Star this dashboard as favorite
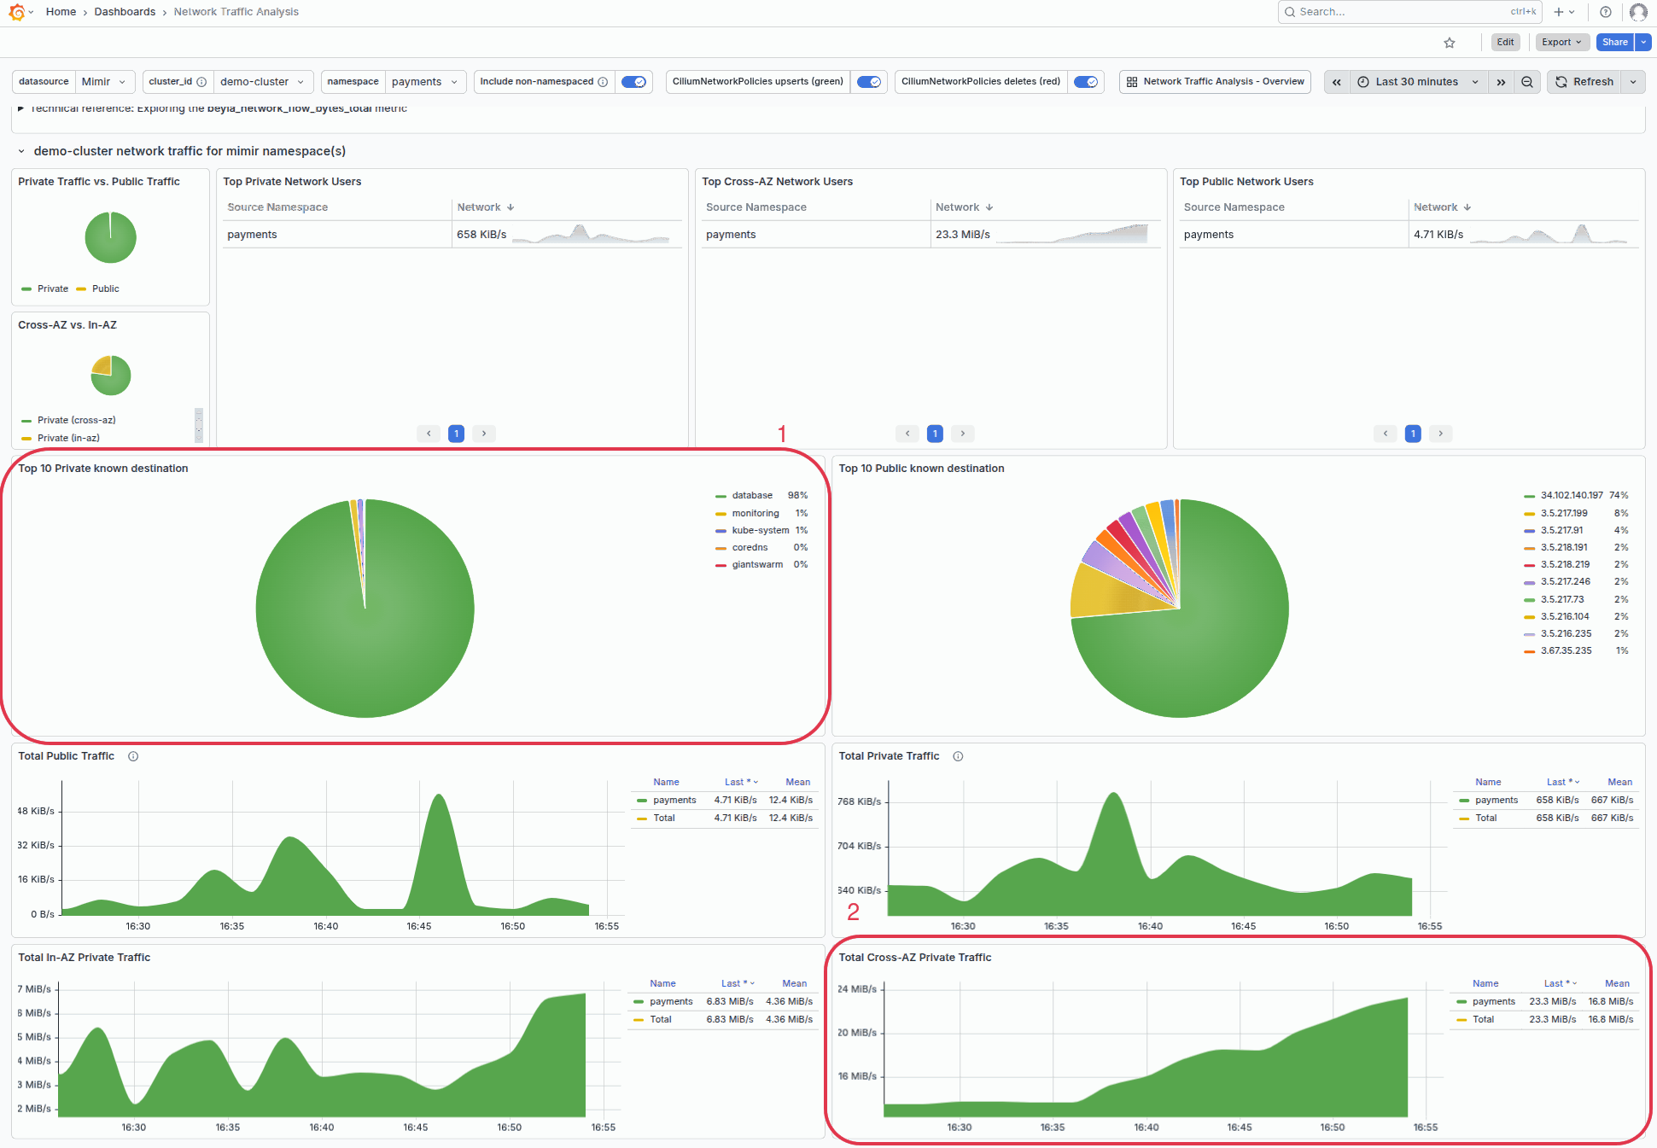 click(1449, 42)
